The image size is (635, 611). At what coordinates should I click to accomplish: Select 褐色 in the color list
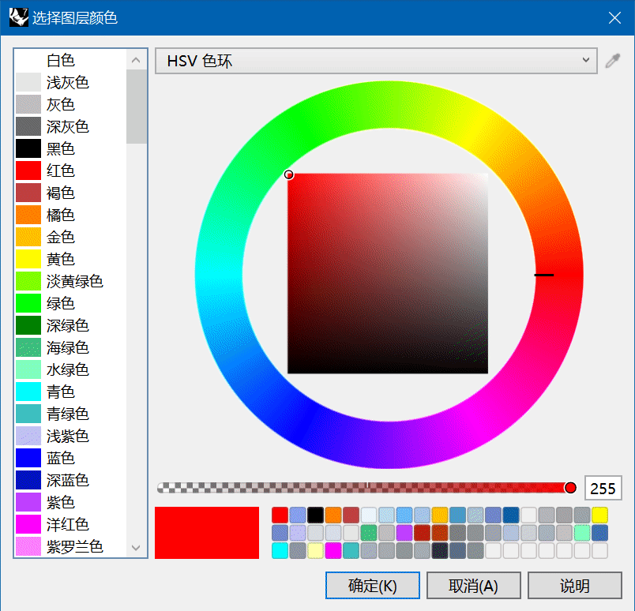[x=70, y=193]
